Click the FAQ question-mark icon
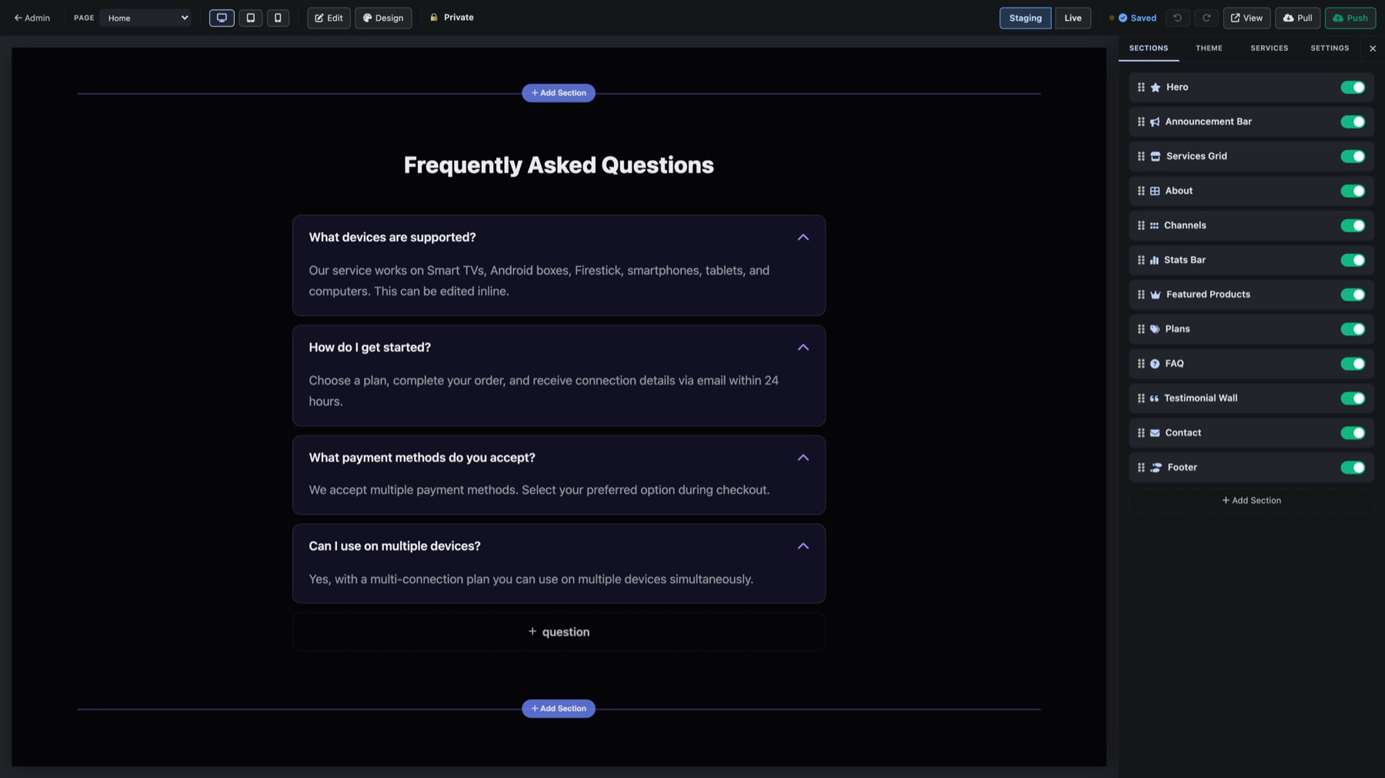 1154,364
